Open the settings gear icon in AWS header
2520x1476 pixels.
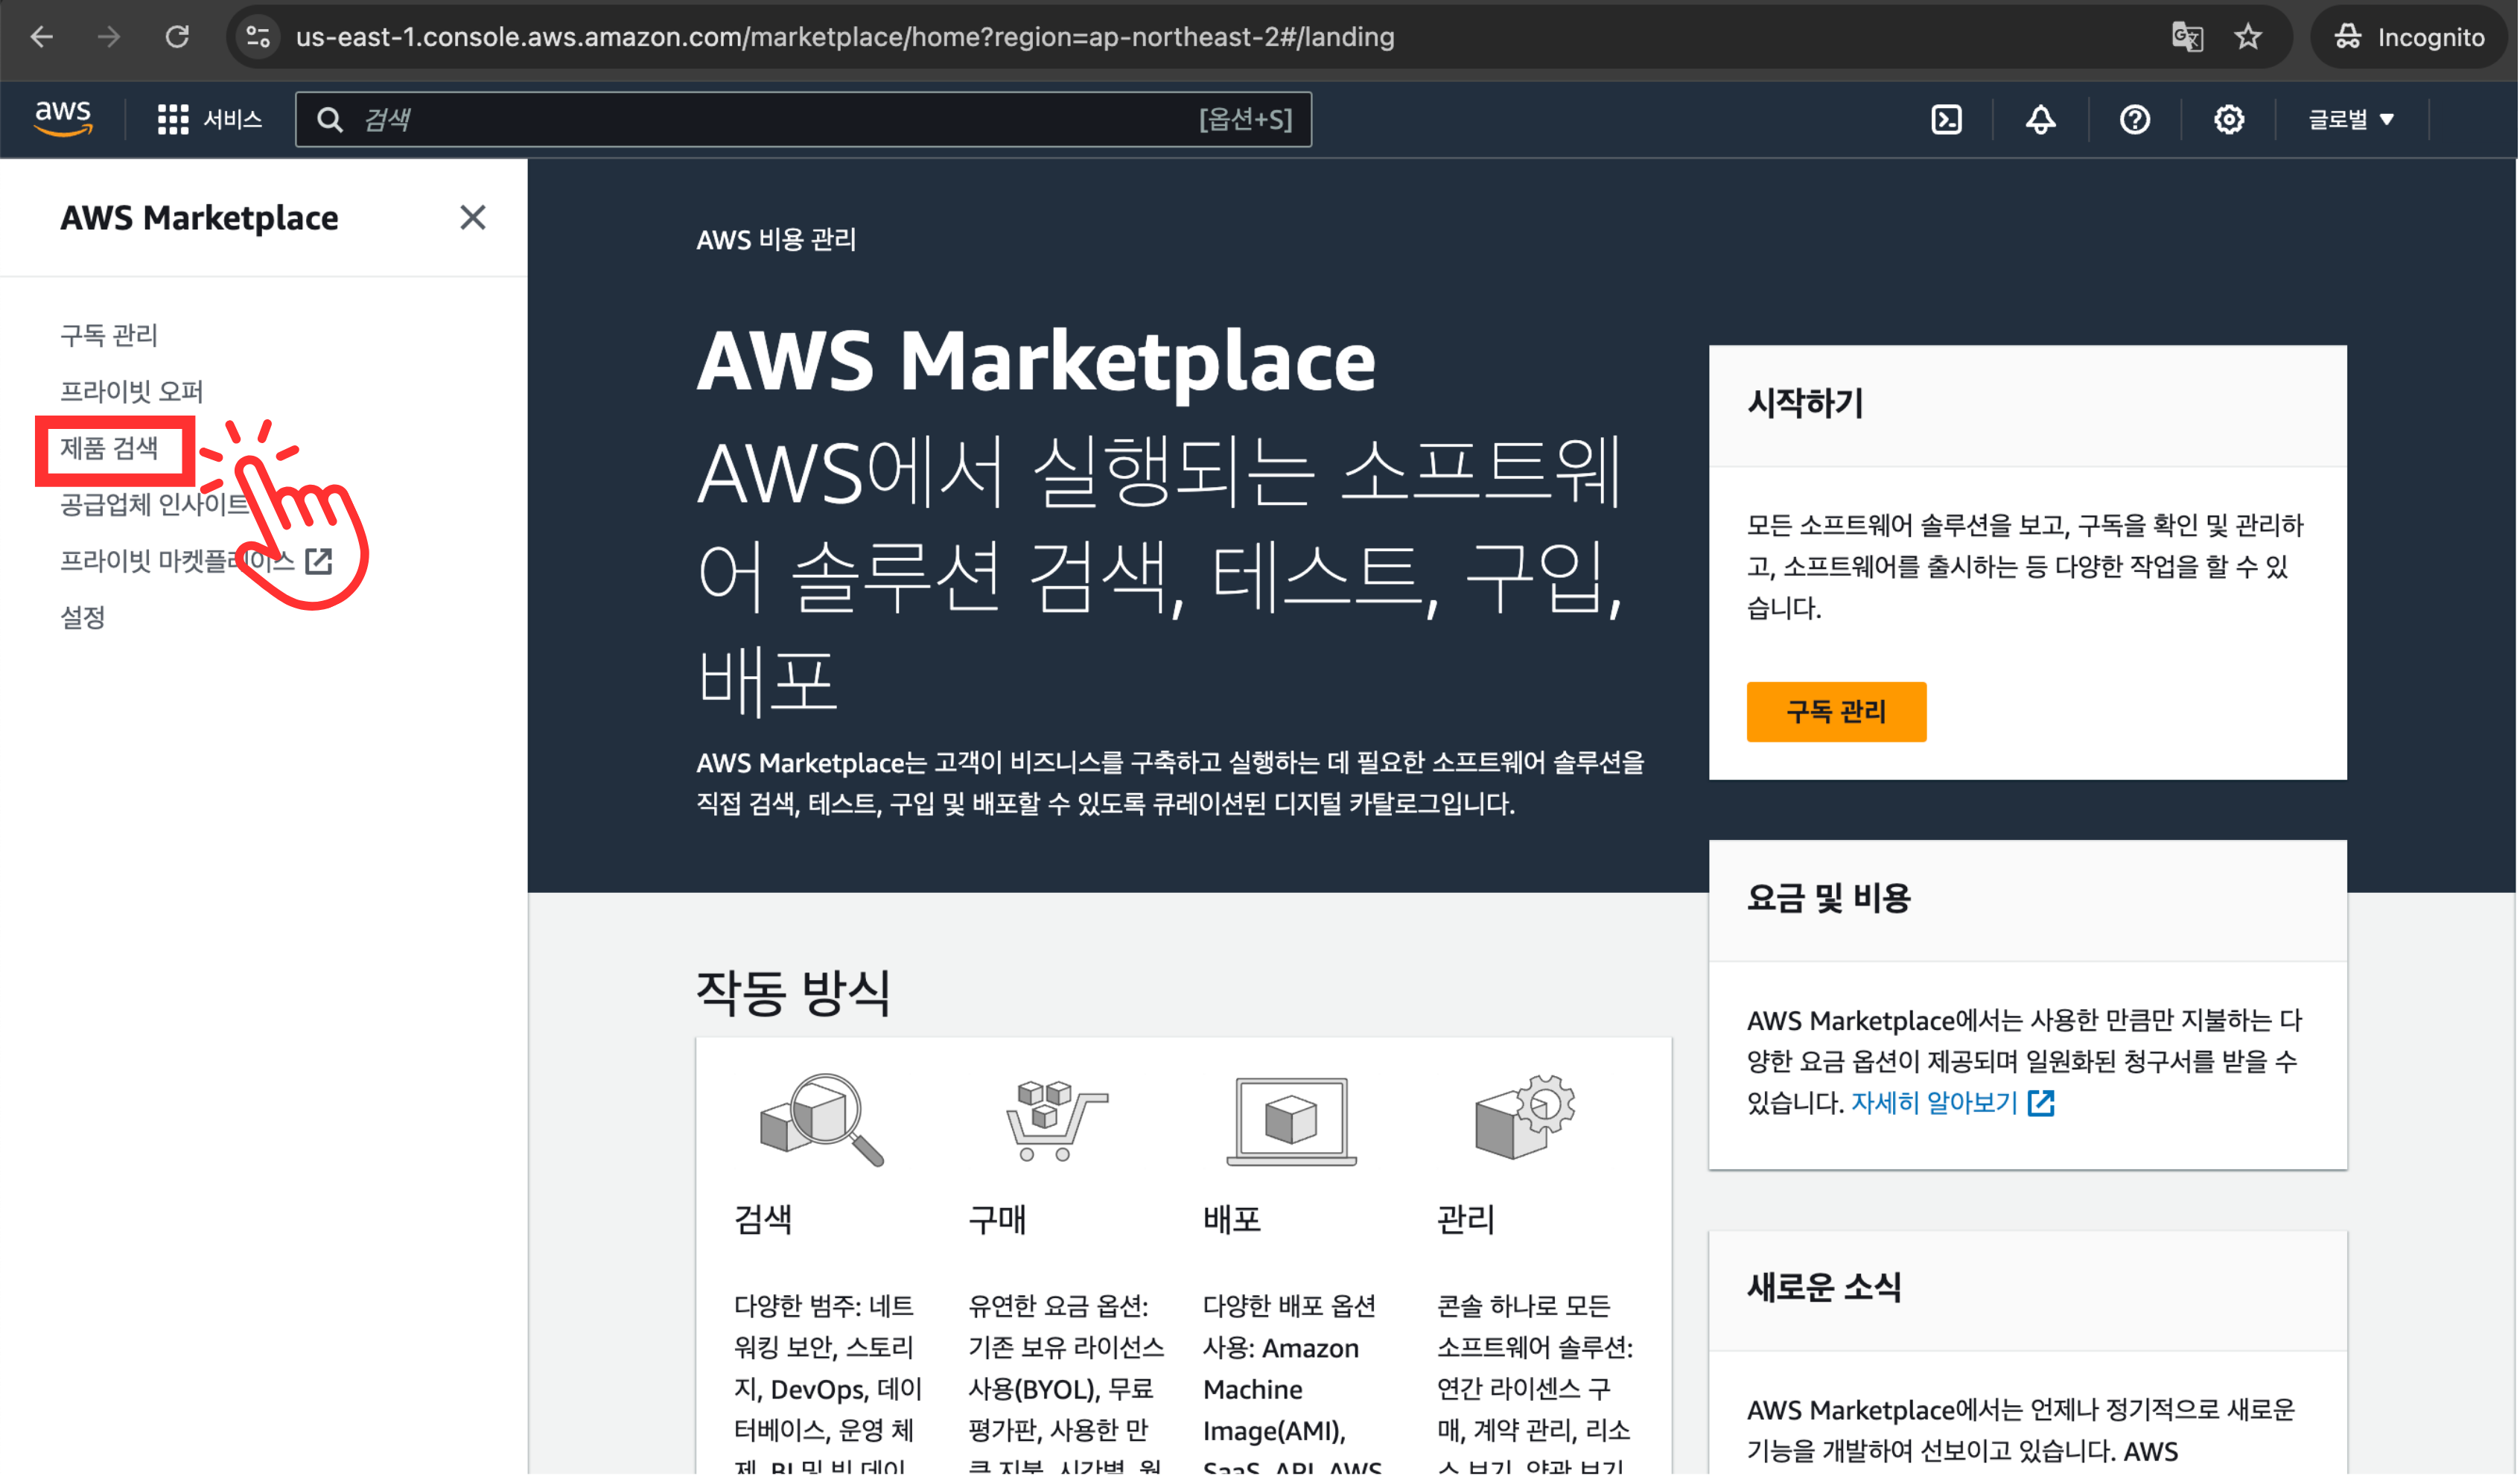click(x=2228, y=120)
